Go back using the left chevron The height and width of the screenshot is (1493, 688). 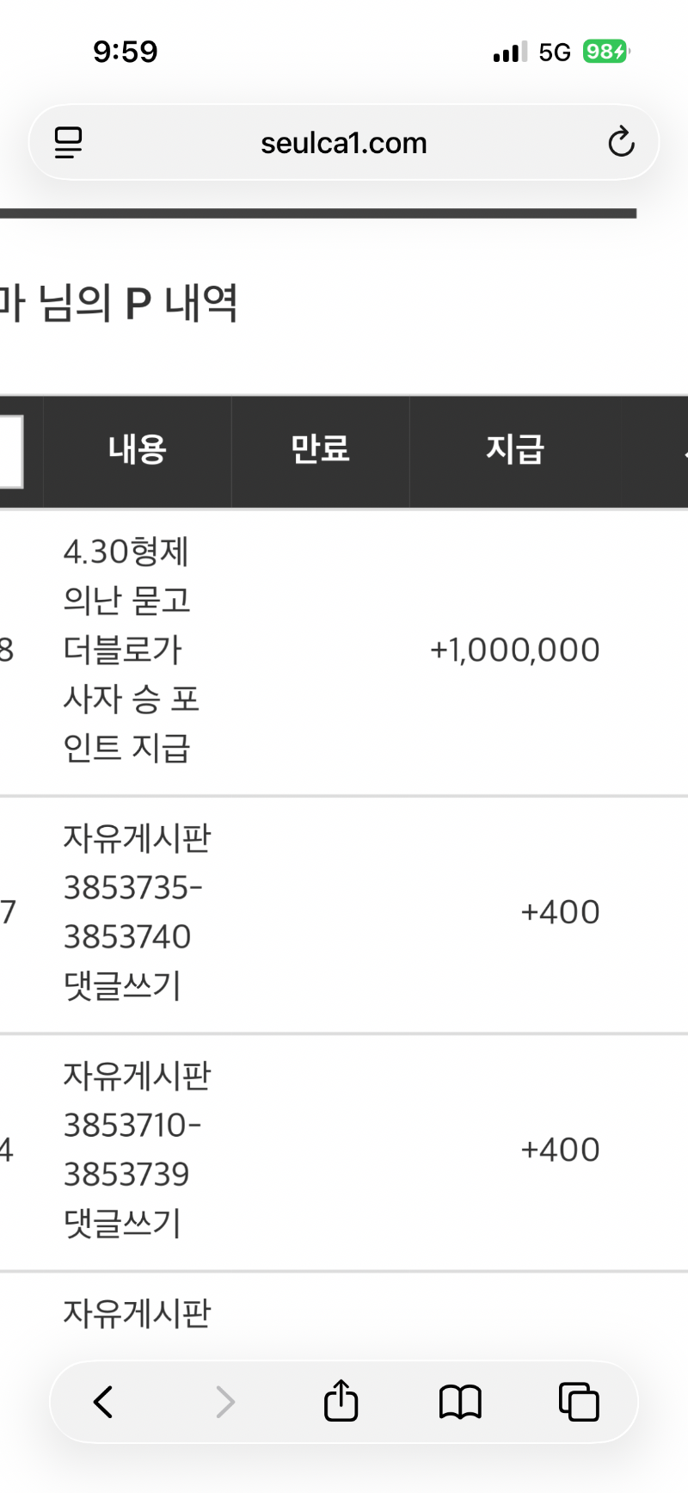[103, 1402]
